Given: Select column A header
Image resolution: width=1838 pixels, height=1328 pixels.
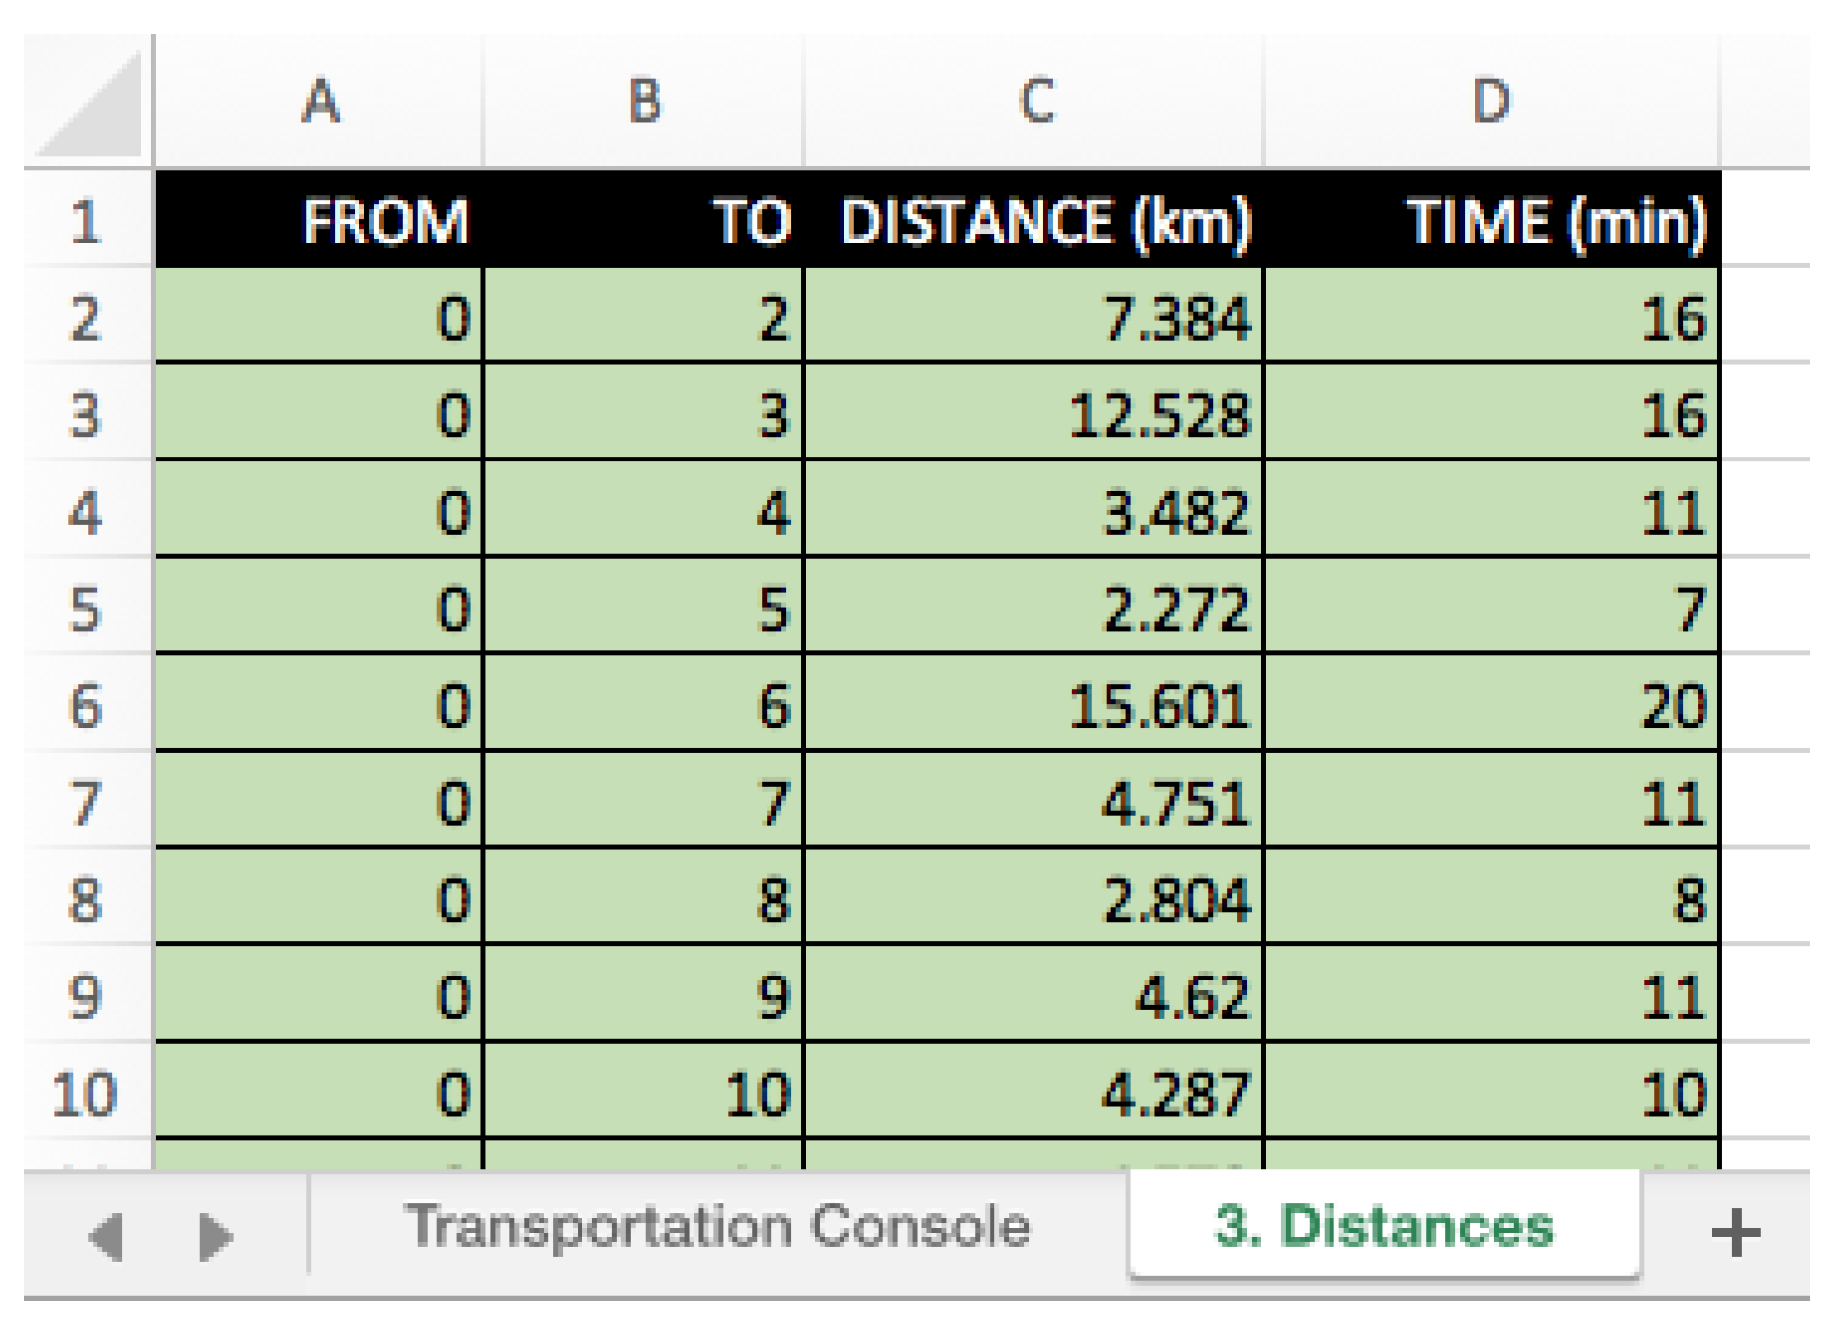Looking at the screenshot, I should (320, 101).
